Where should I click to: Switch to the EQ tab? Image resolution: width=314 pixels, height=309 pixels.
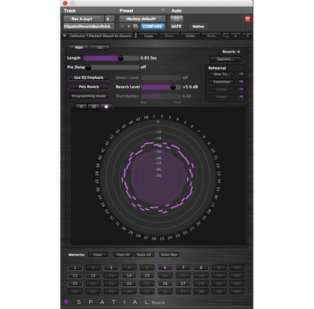coord(100,47)
